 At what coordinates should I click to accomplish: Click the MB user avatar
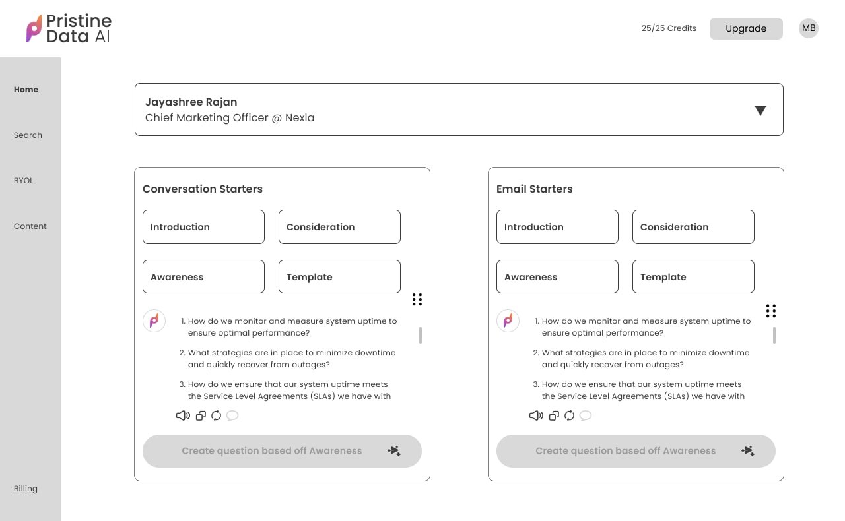click(809, 28)
